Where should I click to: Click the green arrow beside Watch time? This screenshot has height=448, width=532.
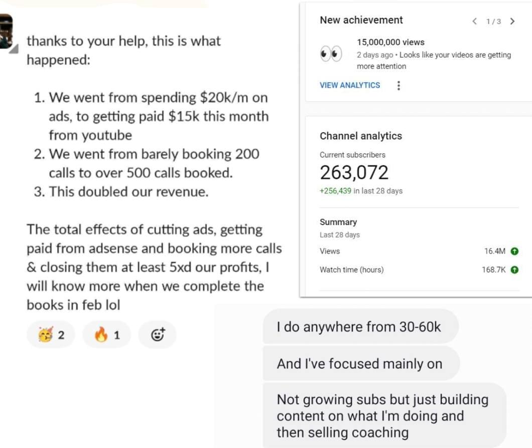tap(514, 270)
